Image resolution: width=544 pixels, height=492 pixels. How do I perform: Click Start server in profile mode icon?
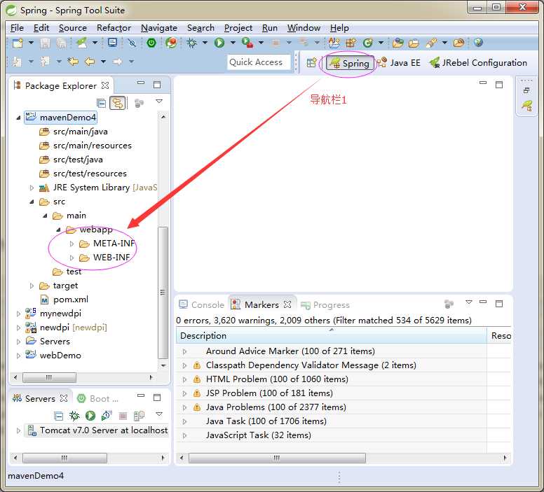107,415
